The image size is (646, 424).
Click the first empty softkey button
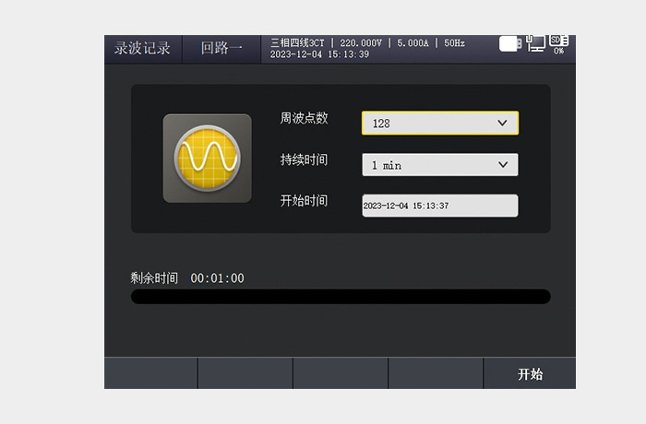150,373
